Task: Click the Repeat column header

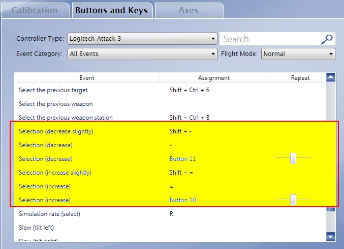Action: [300, 78]
